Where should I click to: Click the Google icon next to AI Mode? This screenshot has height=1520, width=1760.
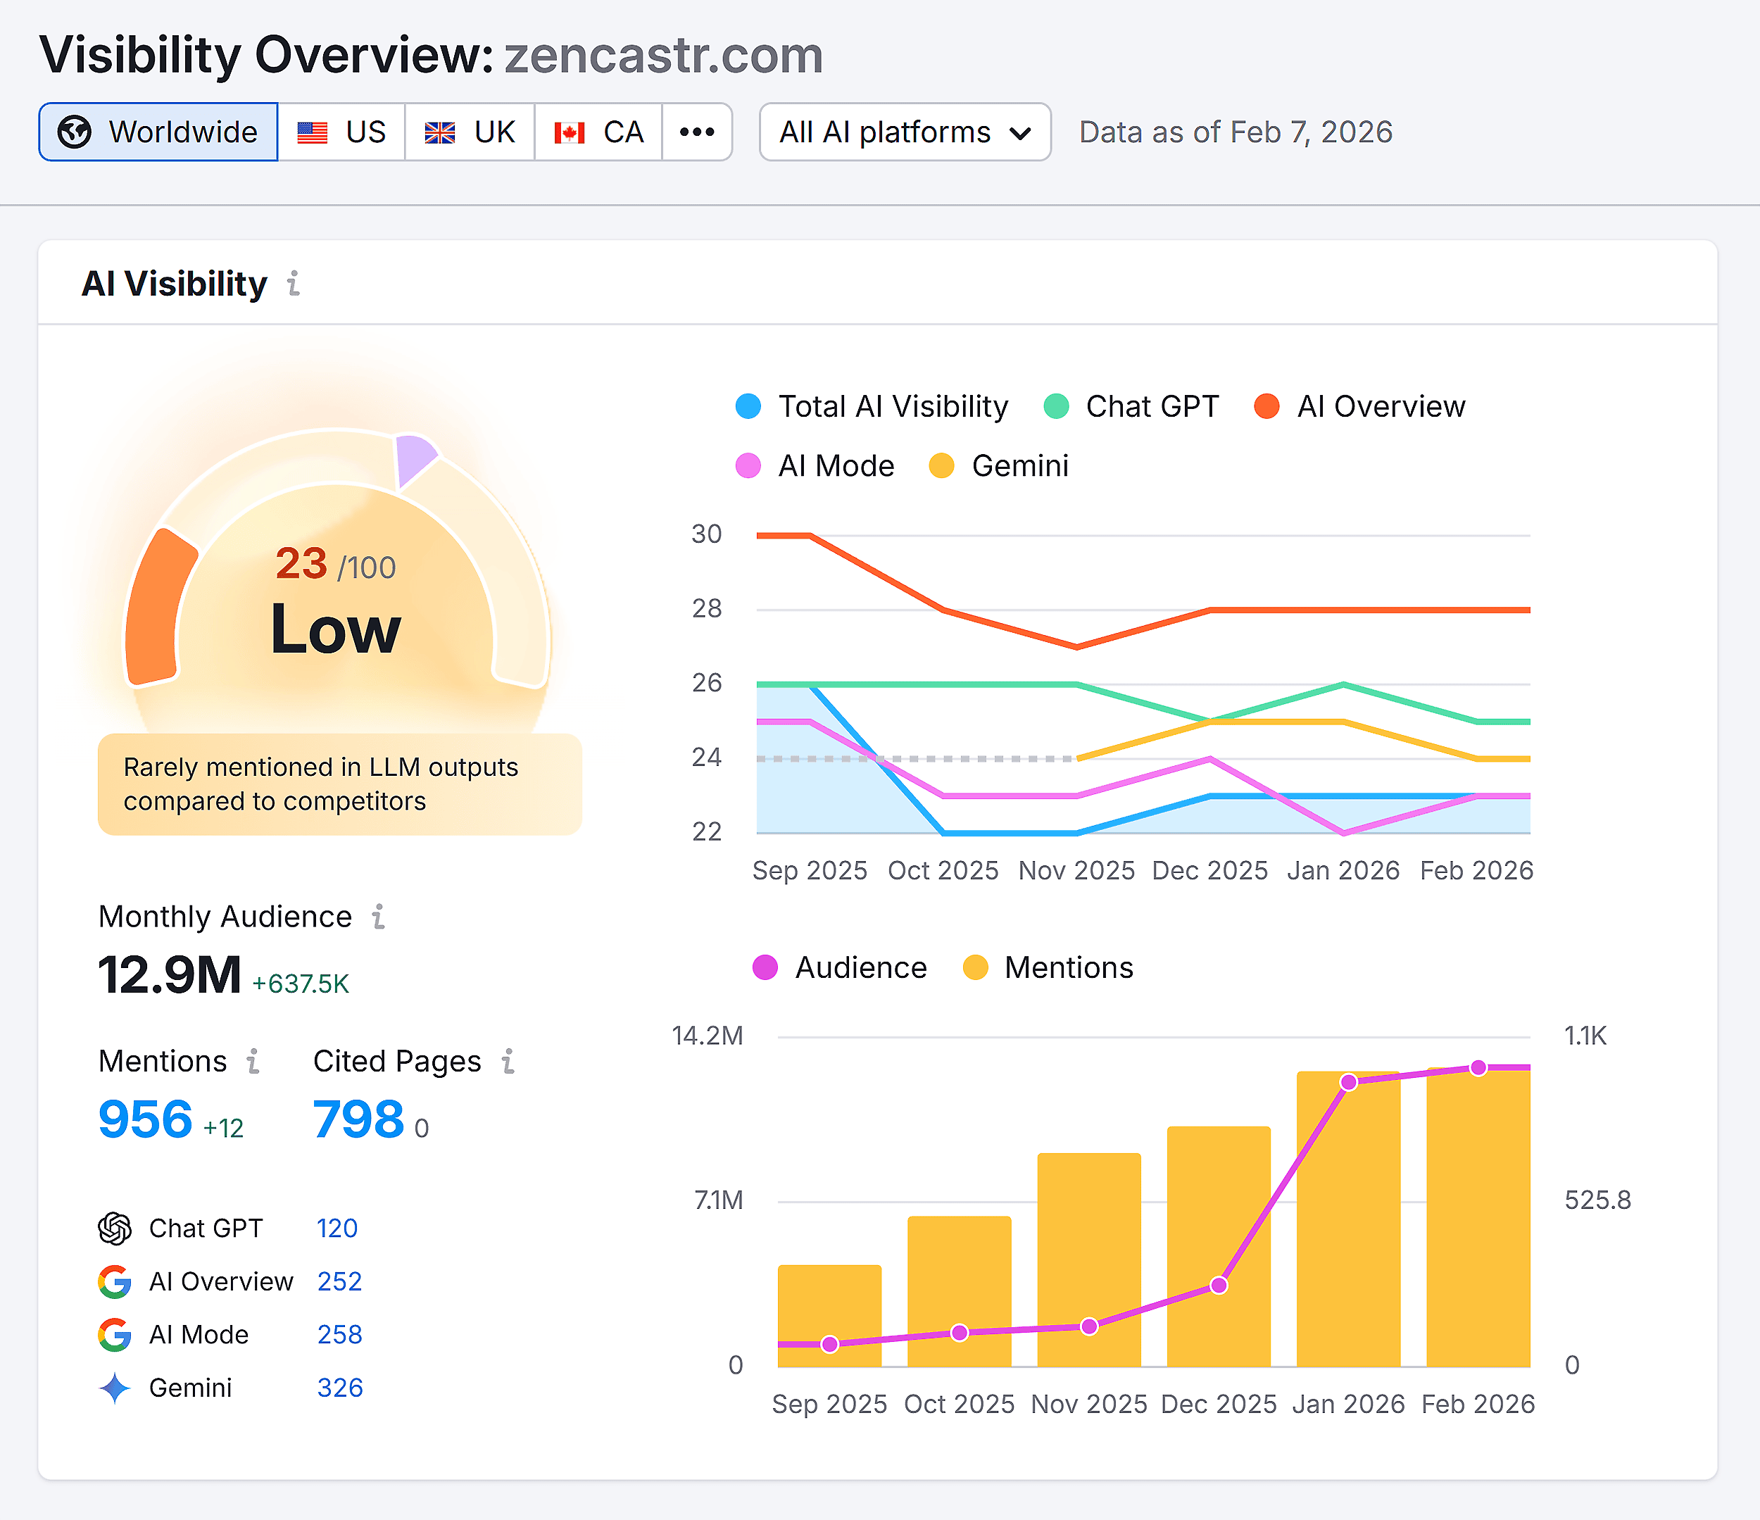[116, 1335]
